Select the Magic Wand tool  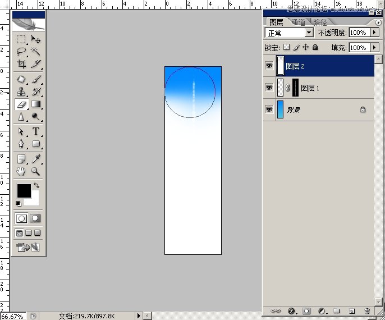(36, 52)
